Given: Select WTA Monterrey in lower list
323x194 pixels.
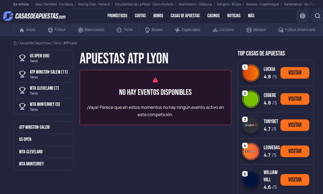Looking at the screenshot, I should (43, 164).
